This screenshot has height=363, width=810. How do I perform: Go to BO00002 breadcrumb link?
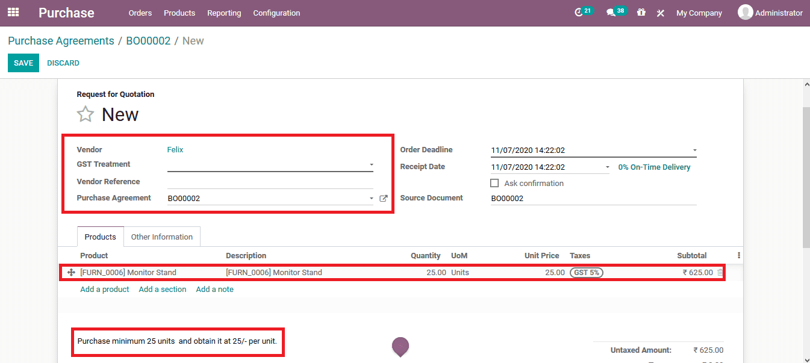(x=148, y=41)
